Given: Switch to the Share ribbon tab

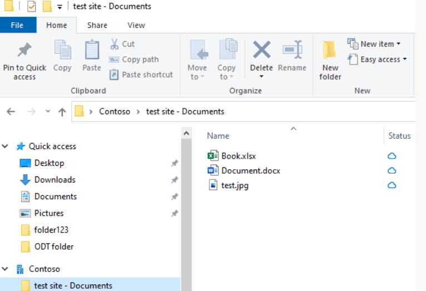Looking at the screenshot, I should coord(97,25).
